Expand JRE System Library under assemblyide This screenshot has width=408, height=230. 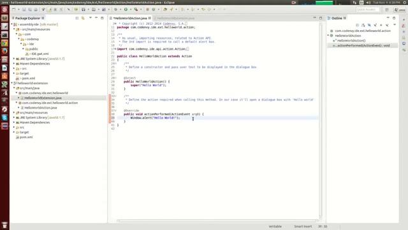pos(14,59)
